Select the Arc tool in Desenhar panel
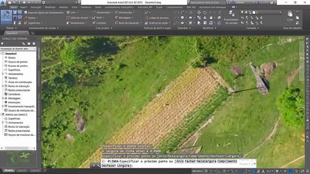Viewport: 310px width, 174px height. coord(182,13)
